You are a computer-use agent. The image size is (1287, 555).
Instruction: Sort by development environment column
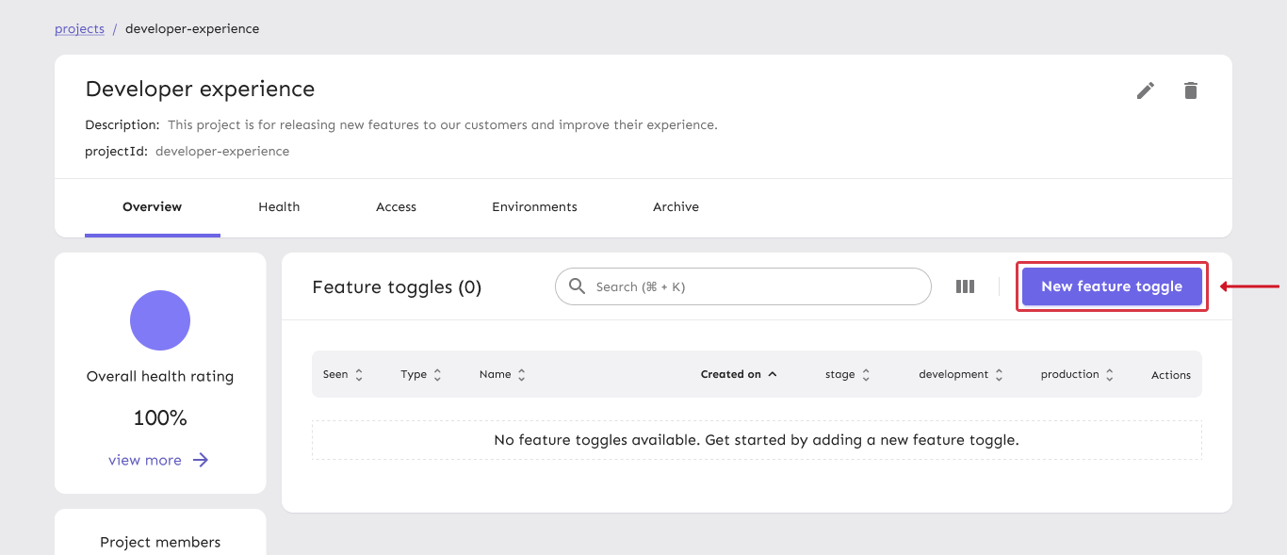coord(999,375)
